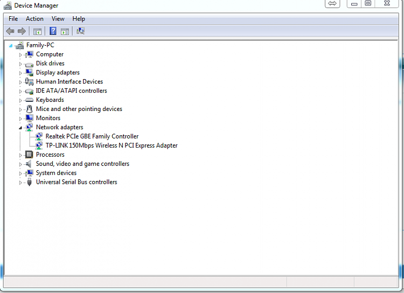Click the double-arrow title bar button
404x293 pixels.
[x=332, y=4]
